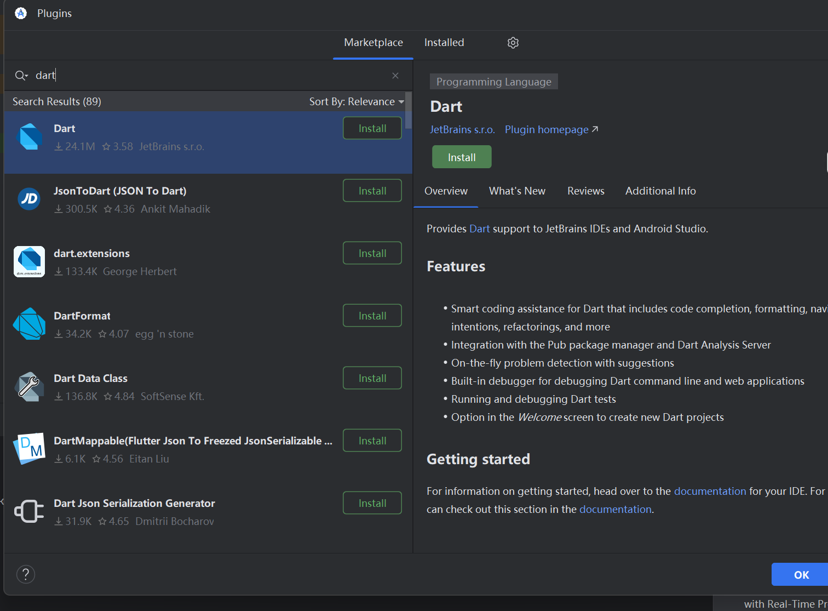The width and height of the screenshot is (828, 611).
Task: Open plugin settings gear menu
Action: coord(513,43)
